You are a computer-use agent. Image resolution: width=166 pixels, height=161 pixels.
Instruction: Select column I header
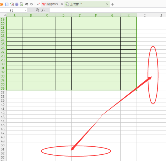click(145, 15)
